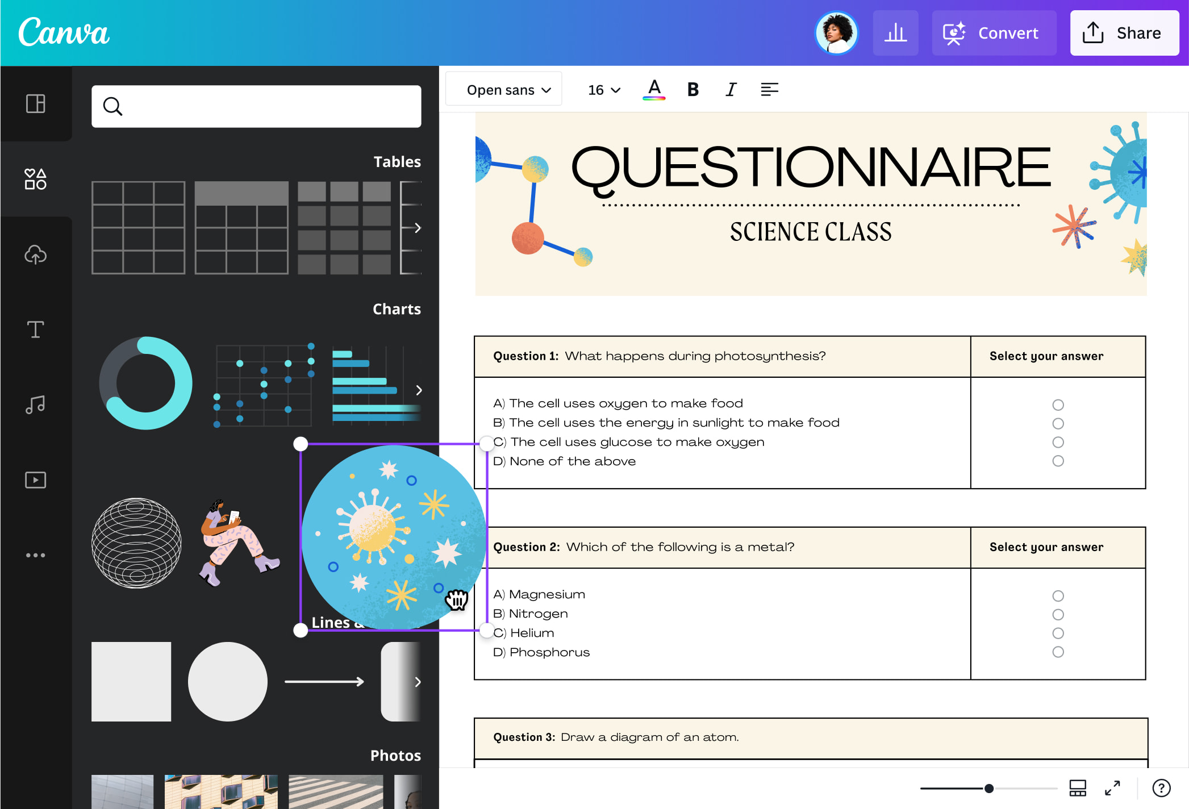Open the chart insights icon next to Convert
Viewport: 1189px width, 809px height.
click(895, 33)
